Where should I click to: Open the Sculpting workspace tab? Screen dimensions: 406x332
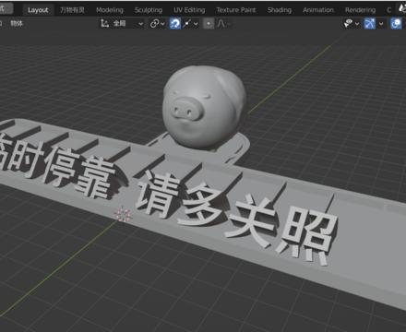click(x=149, y=10)
